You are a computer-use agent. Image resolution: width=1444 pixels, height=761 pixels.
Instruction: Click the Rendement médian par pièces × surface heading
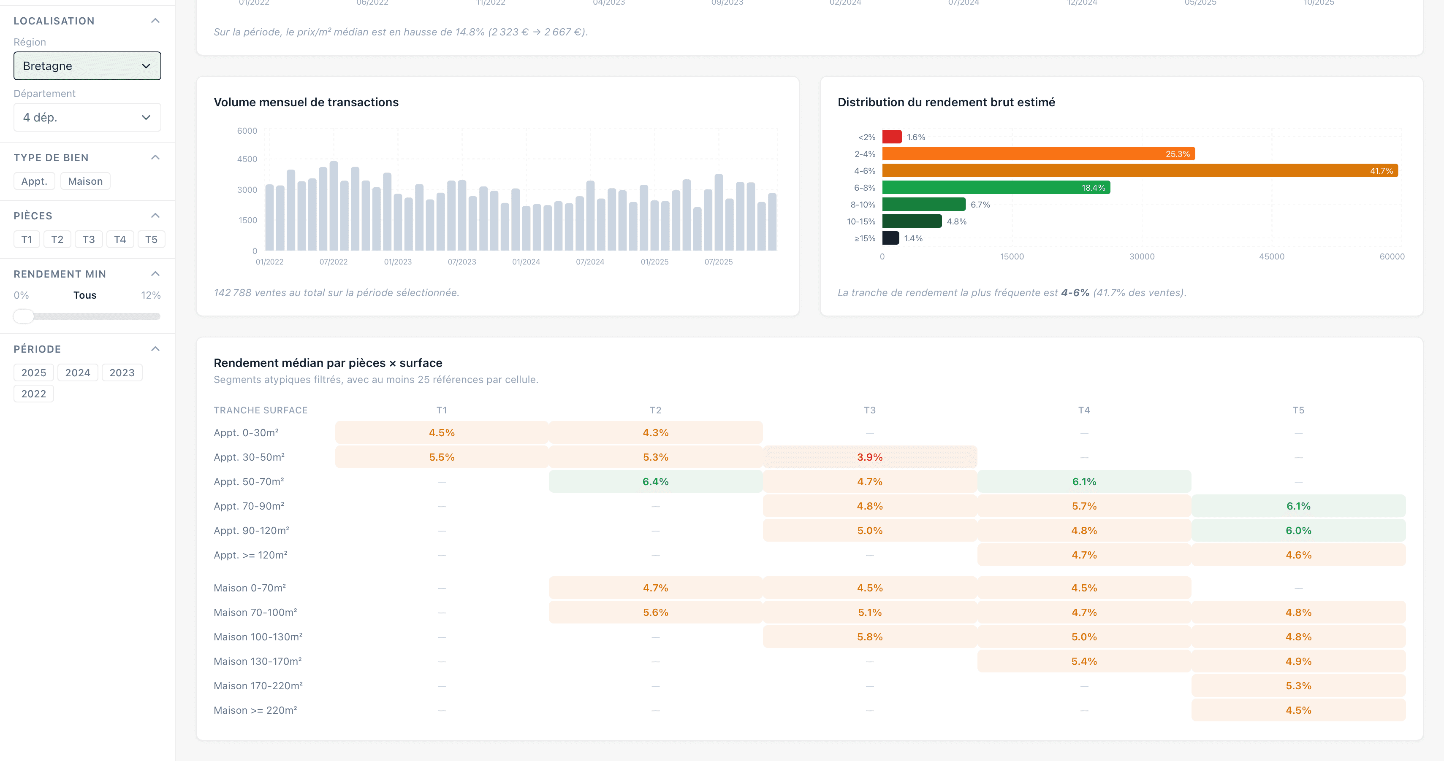tap(328, 363)
